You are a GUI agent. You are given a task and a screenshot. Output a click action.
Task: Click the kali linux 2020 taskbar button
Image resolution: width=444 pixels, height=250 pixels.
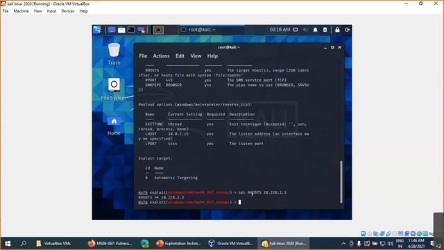click(284, 244)
